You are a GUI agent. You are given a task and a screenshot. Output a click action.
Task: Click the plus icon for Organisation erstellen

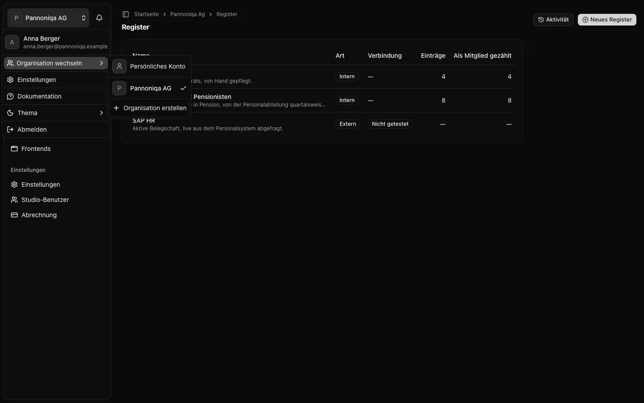(x=116, y=108)
